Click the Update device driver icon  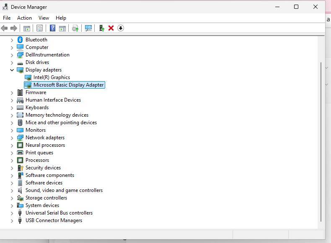tap(101, 28)
